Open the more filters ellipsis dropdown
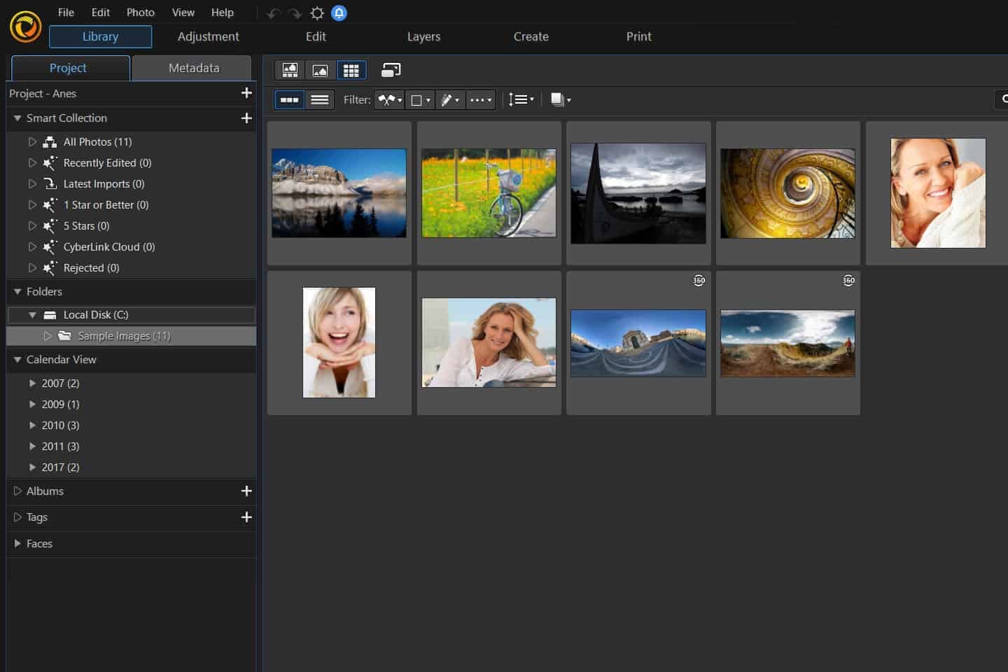 click(x=480, y=100)
